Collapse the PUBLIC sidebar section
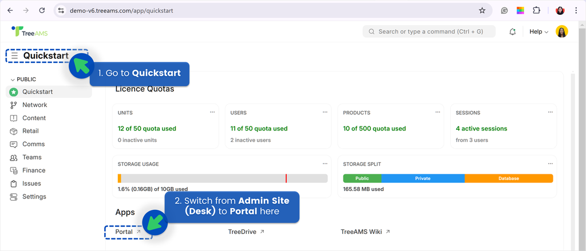This screenshot has width=586, height=251. [x=23, y=79]
